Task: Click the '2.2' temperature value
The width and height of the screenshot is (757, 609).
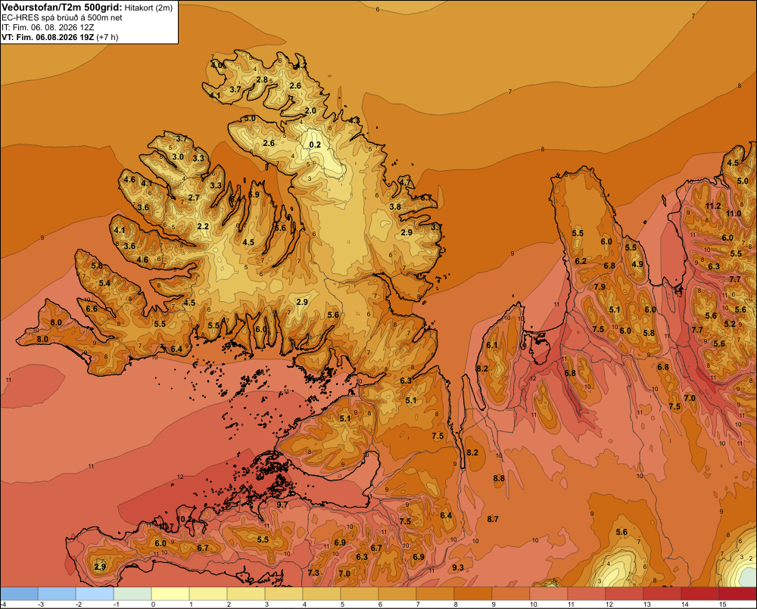Action: click(x=203, y=226)
